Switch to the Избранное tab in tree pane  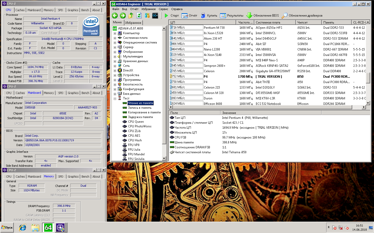pos(133,23)
